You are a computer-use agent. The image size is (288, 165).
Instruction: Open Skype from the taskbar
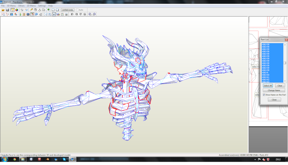click(64, 159)
